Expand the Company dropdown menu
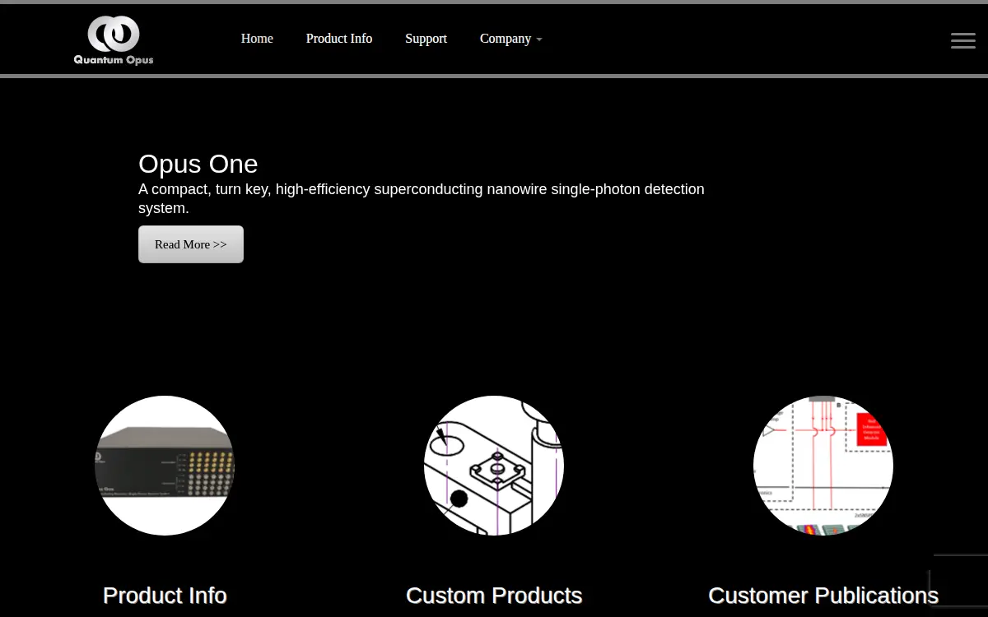Image resolution: width=988 pixels, height=617 pixels. point(510,39)
